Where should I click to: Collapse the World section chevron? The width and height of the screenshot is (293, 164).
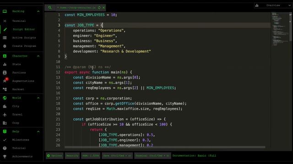tap(38, 98)
